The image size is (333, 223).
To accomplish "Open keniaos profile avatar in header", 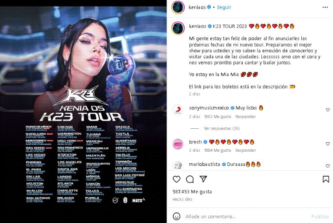I will coord(178,7).
